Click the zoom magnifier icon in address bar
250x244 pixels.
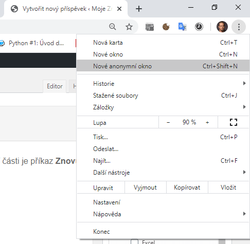tap(113, 27)
